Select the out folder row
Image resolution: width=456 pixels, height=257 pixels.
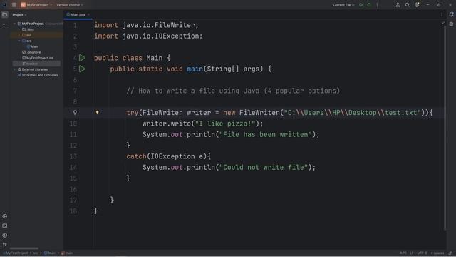[x=36, y=35]
